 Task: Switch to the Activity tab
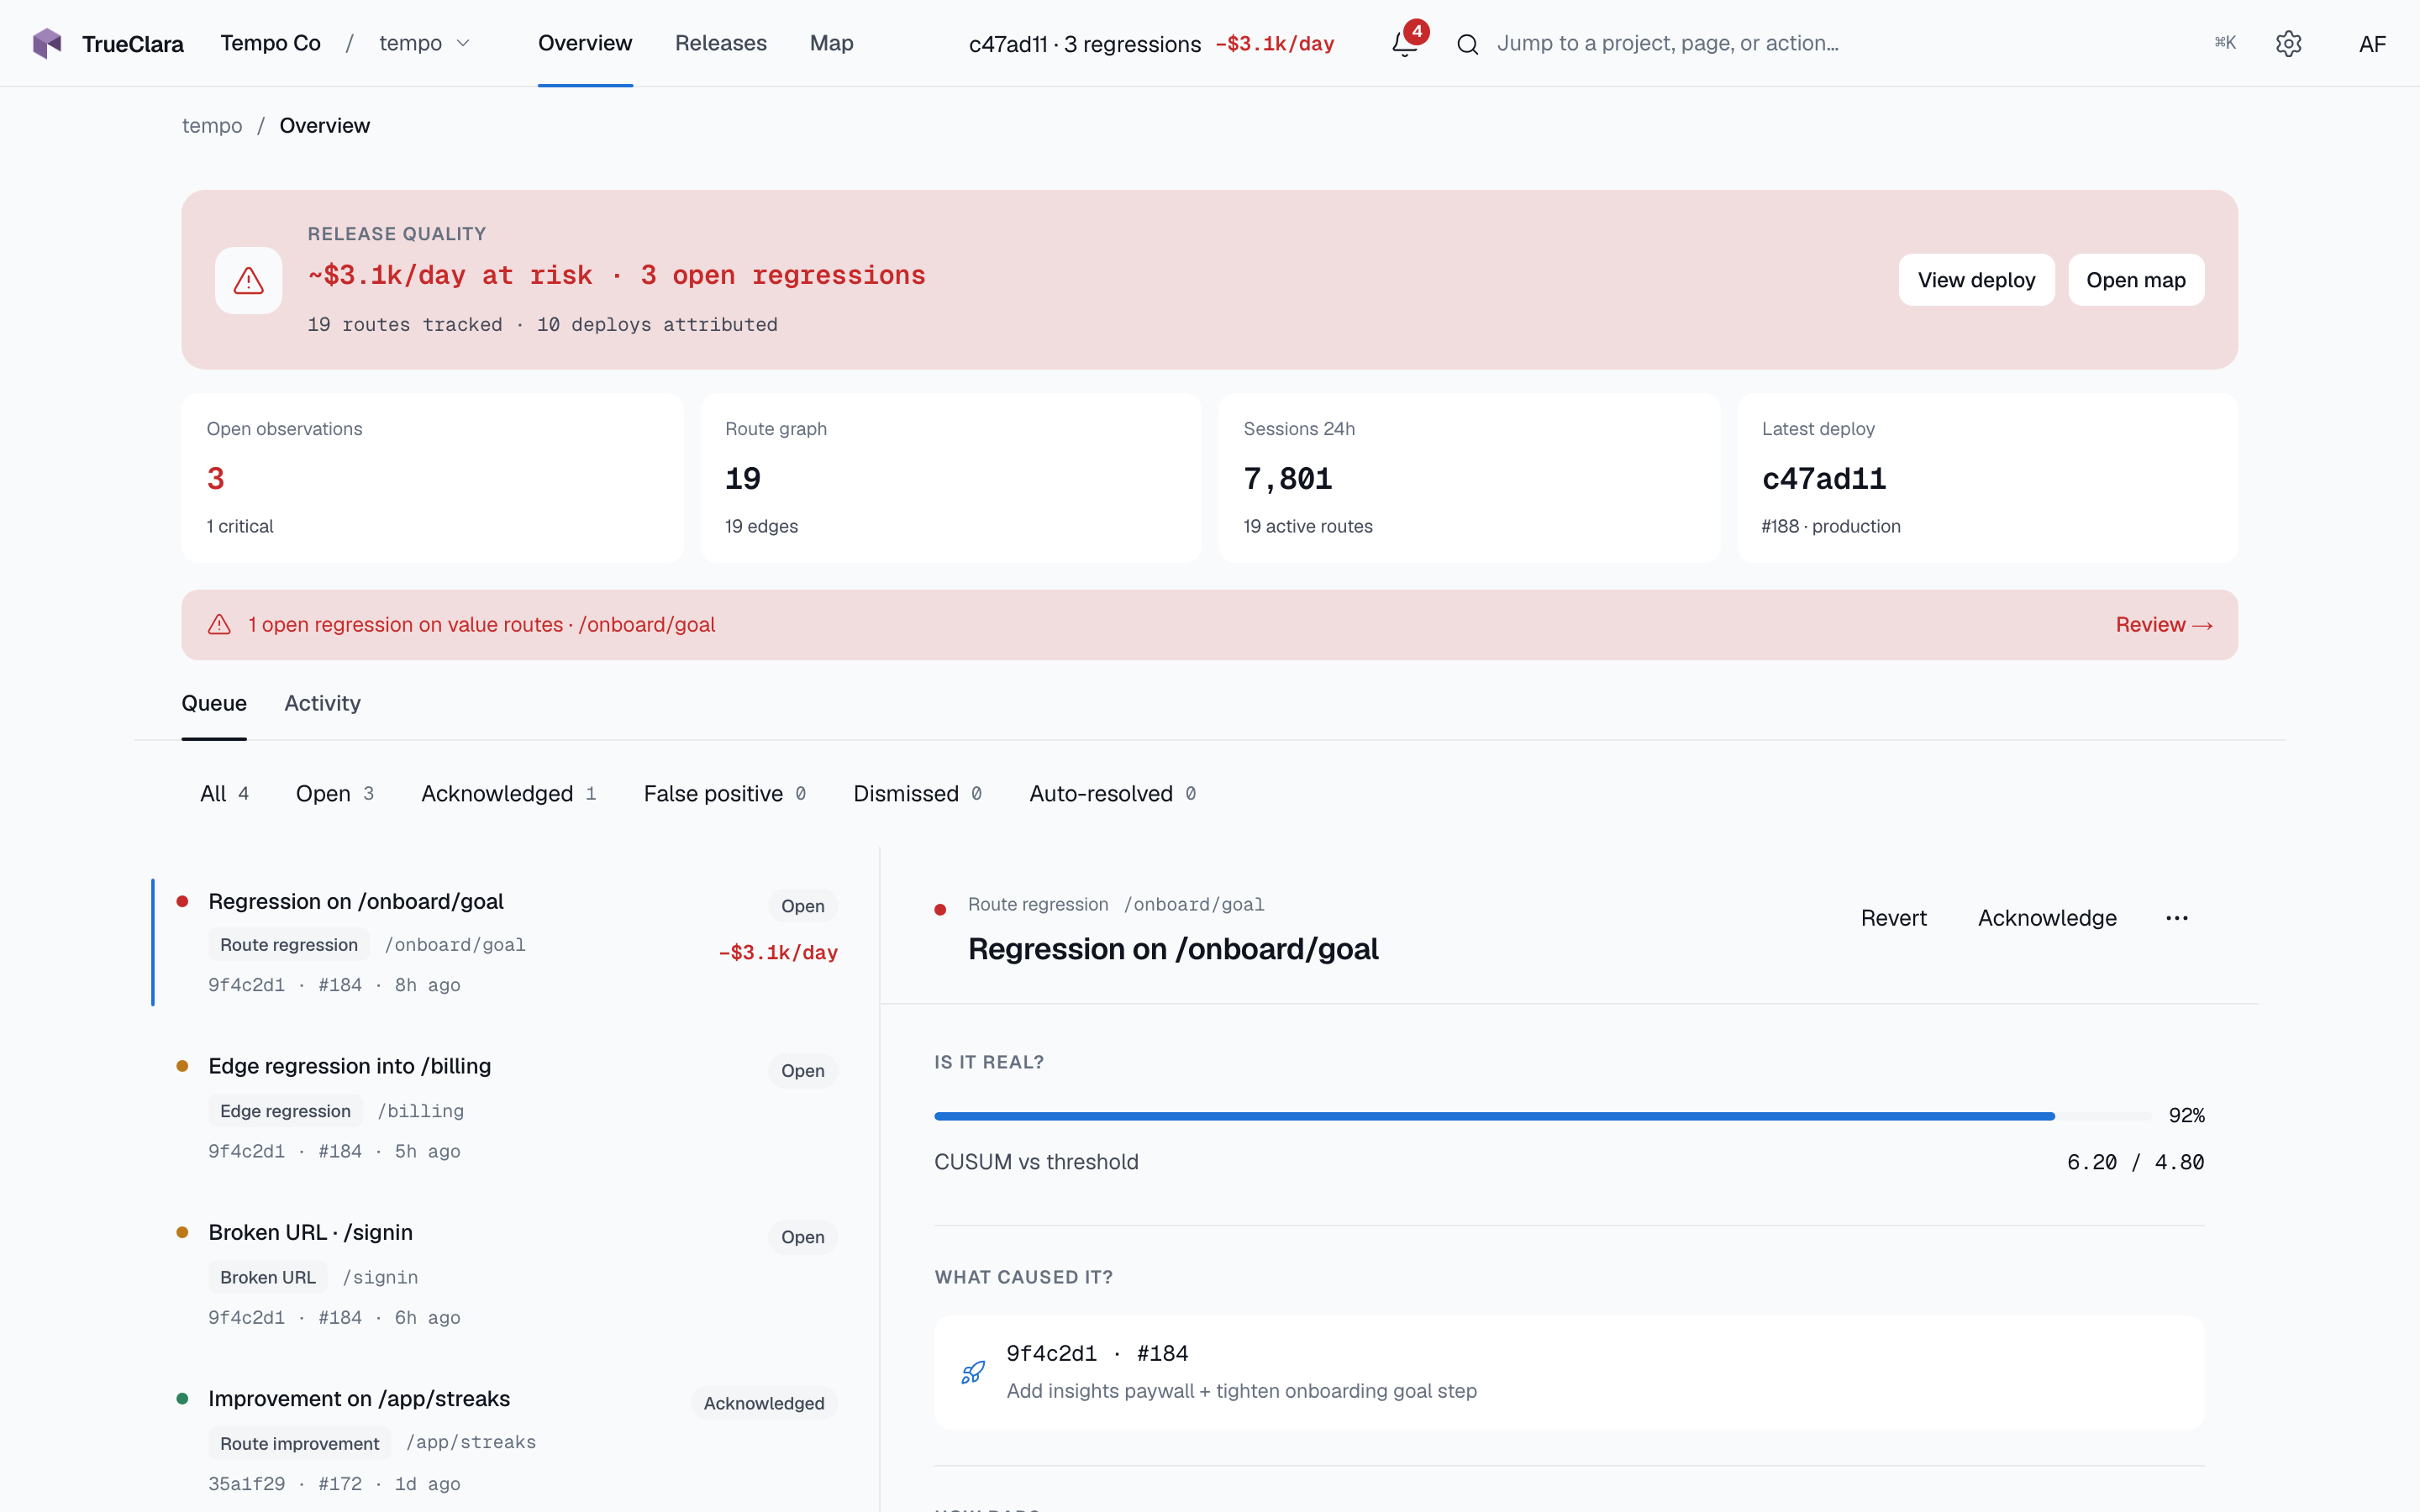322,703
